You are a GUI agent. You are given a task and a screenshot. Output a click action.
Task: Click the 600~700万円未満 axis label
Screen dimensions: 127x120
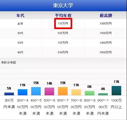pos(63,107)
